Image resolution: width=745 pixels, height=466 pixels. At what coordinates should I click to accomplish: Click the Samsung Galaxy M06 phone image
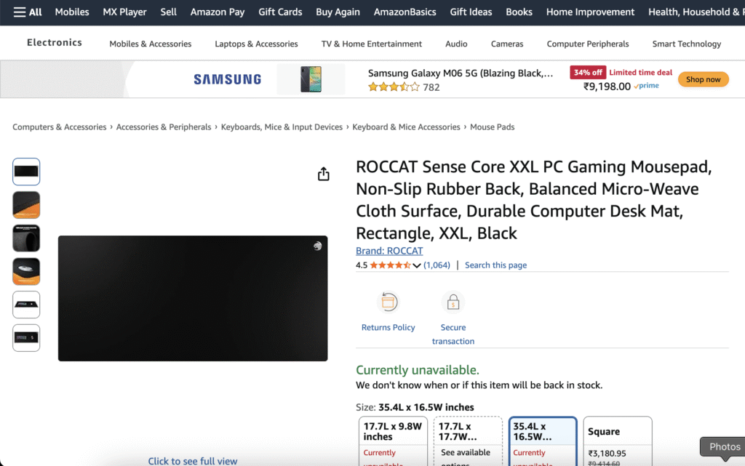tap(311, 79)
